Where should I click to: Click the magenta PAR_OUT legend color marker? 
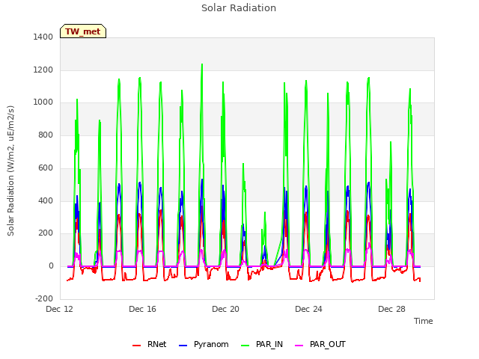(x=299, y=346)
